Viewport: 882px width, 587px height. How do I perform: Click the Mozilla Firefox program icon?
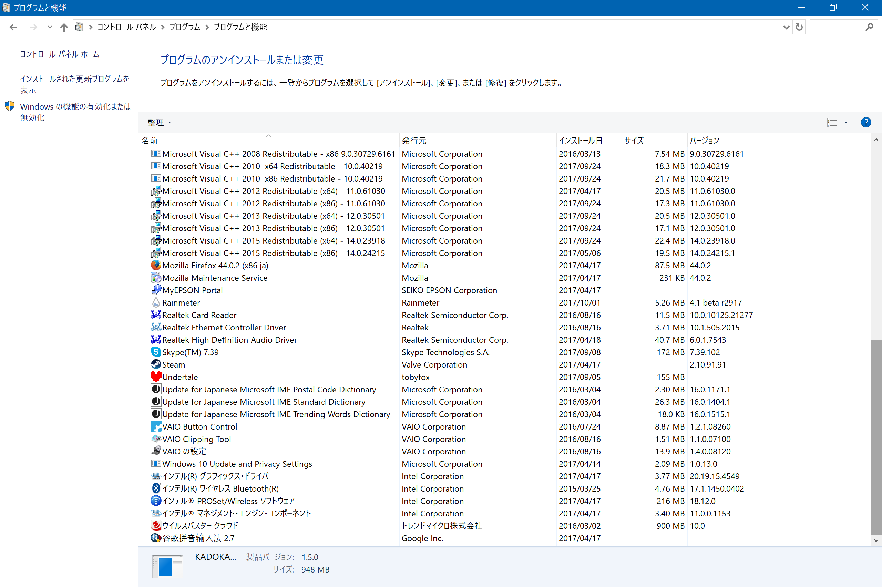(156, 265)
